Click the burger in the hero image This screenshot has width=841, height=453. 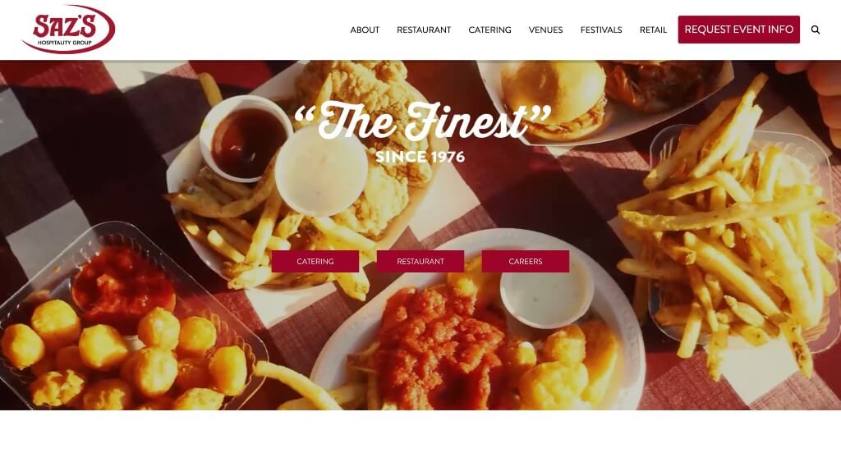(x=555, y=99)
